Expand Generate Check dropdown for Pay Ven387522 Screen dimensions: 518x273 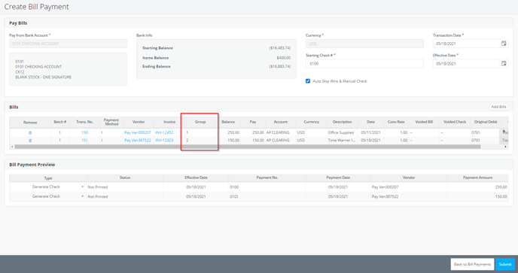click(82, 196)
